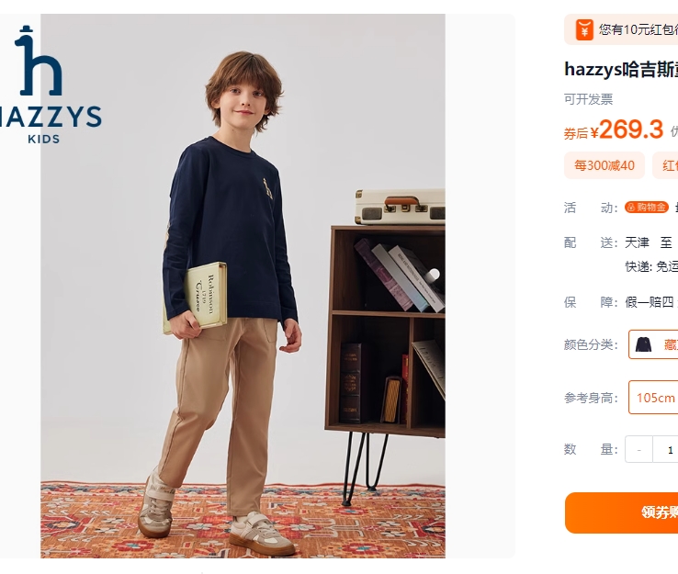The height and width of the screenshot is (574, 678).
Task: Click the 参考身高 label
Action: point(591,398)
